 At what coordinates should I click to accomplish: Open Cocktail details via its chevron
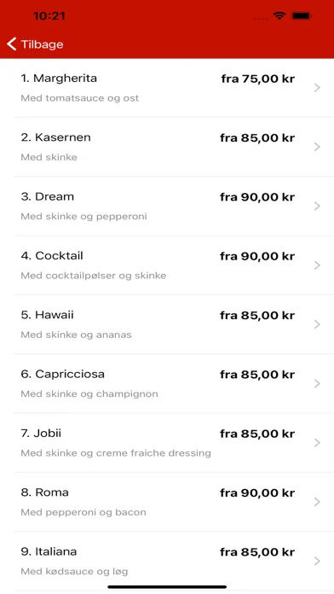click(x=317, y=265)
